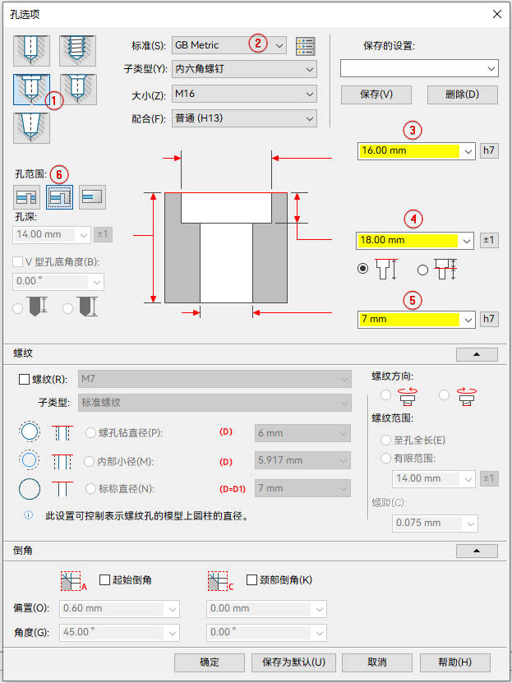
Task: Enable the 颈部倒角(K) checkbox
Action: click(x=251, y=580)
